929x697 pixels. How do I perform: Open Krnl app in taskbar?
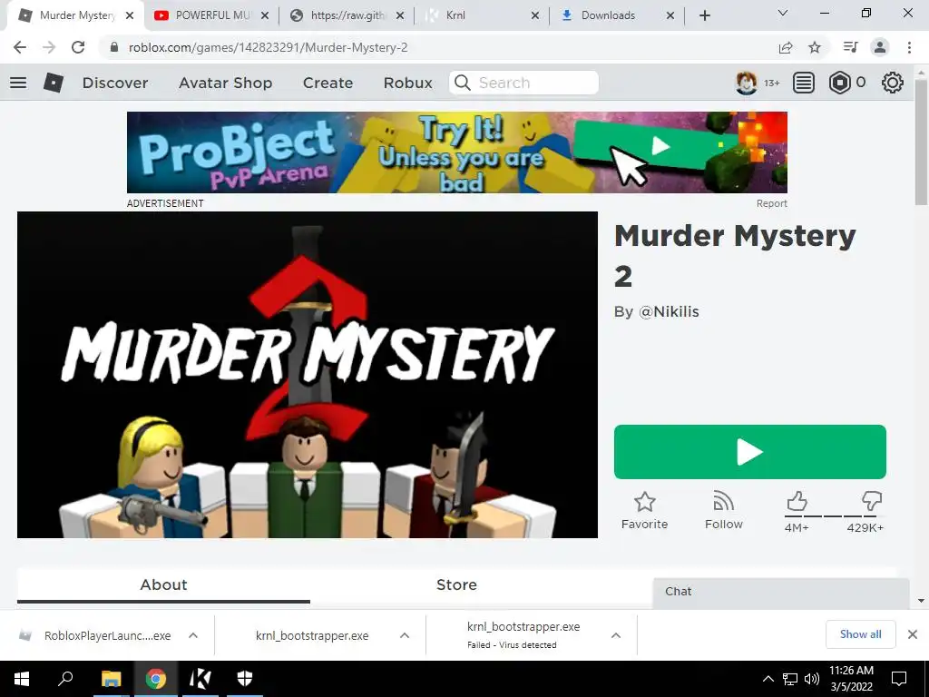(200, 679)
